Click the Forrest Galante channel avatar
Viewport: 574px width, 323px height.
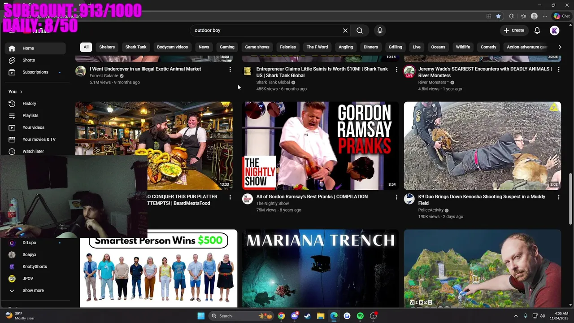(x=81, y=71)
